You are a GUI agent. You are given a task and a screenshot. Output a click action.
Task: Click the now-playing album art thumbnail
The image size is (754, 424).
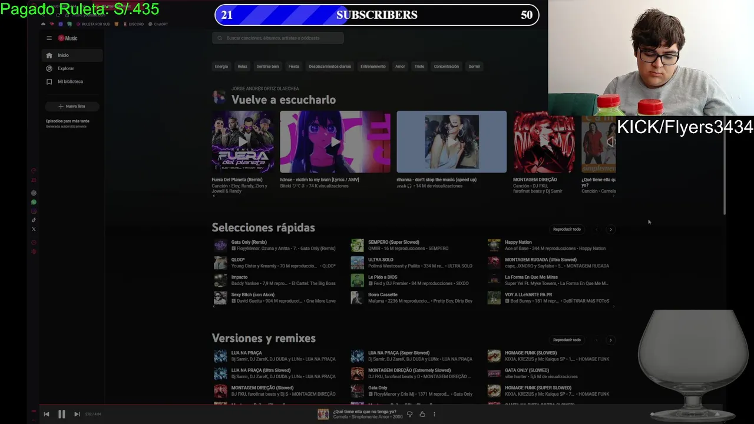click(x=323, y=414)
